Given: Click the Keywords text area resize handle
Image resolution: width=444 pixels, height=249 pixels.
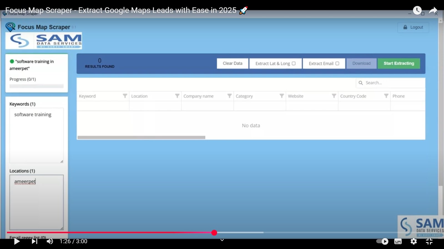Looking at the screenshot, I should (x=62, y=161).
